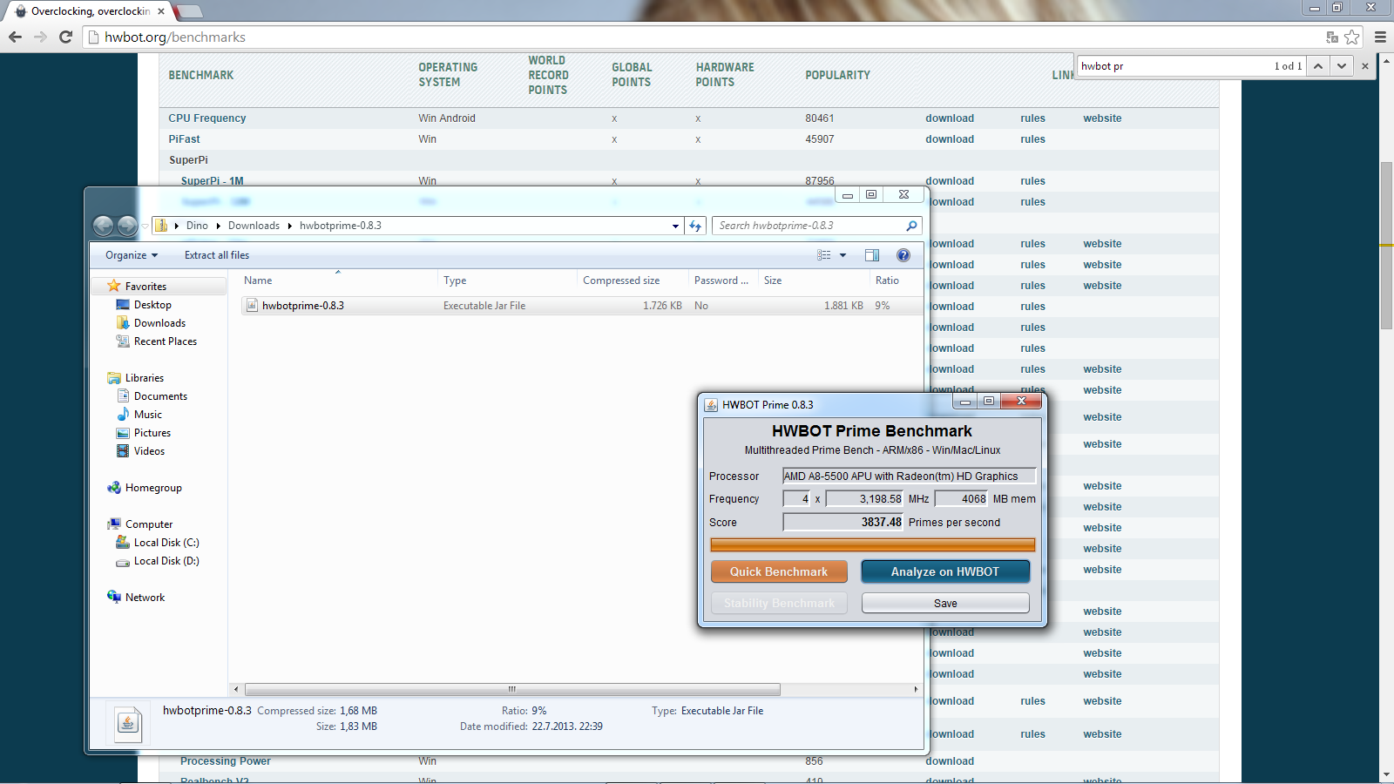Click the Explorer search magnifier icon
This screenshot has height=784, width=1394.
click(911, 226)
